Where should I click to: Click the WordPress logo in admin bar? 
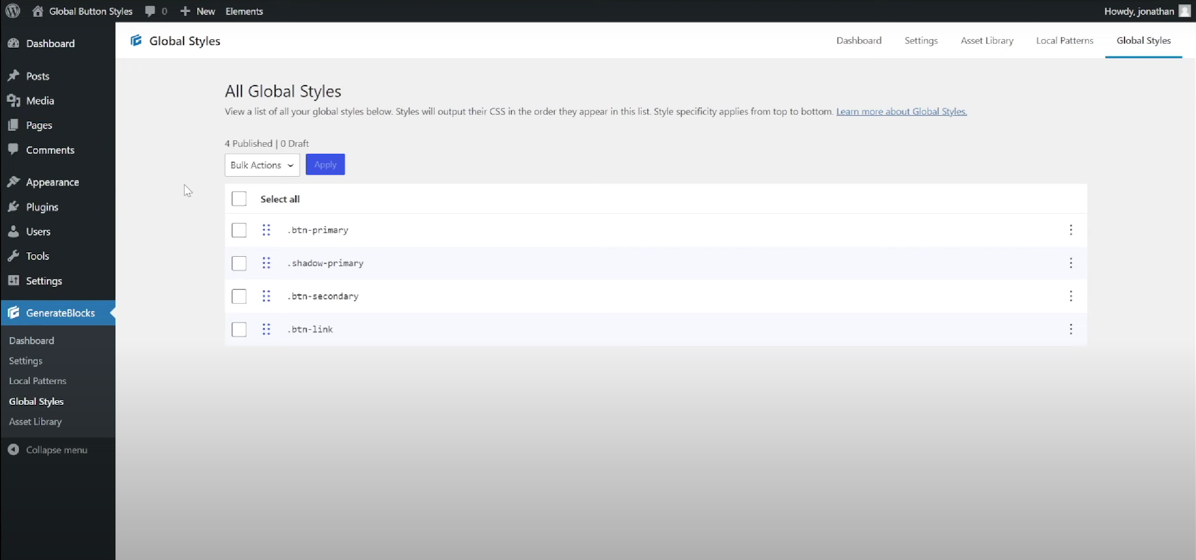(x=13, y=11)
